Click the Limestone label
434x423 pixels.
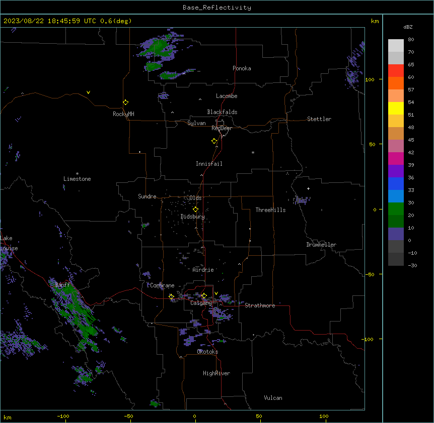(77, 179)
